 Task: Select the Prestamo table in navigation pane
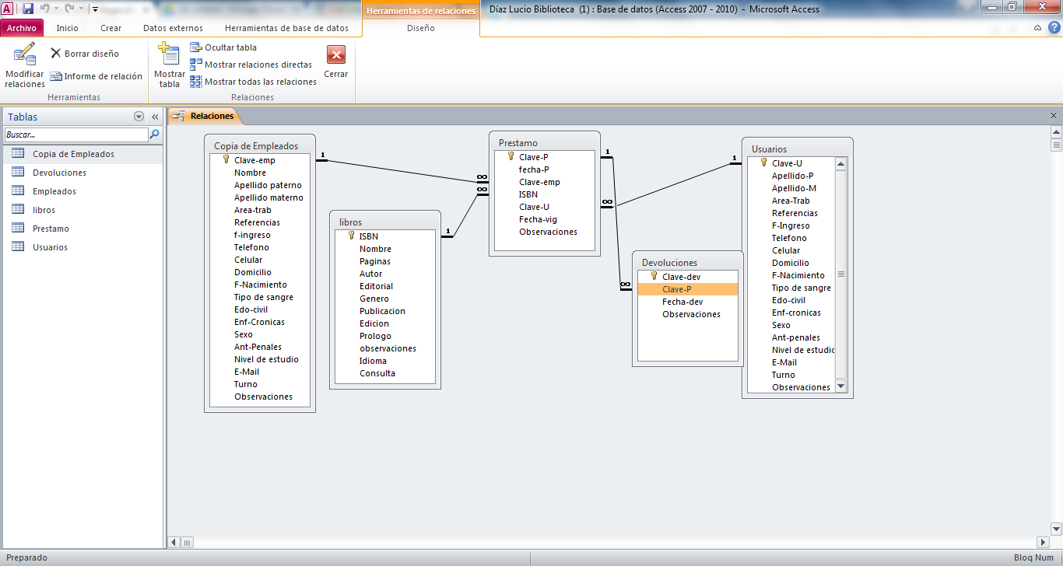[51, 229]
